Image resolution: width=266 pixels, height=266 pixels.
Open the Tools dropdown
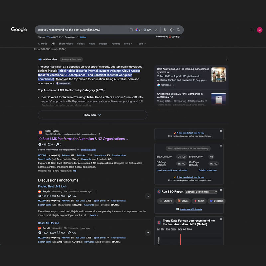(x=141, y=44)
